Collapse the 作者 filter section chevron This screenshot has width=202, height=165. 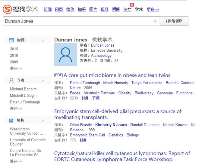[43, 80]
